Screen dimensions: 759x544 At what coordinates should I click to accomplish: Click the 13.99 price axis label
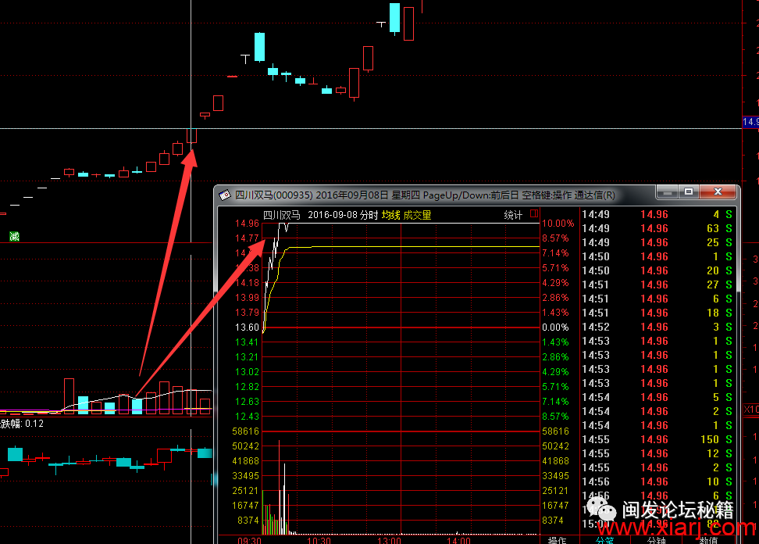click(x=247, y=298)
